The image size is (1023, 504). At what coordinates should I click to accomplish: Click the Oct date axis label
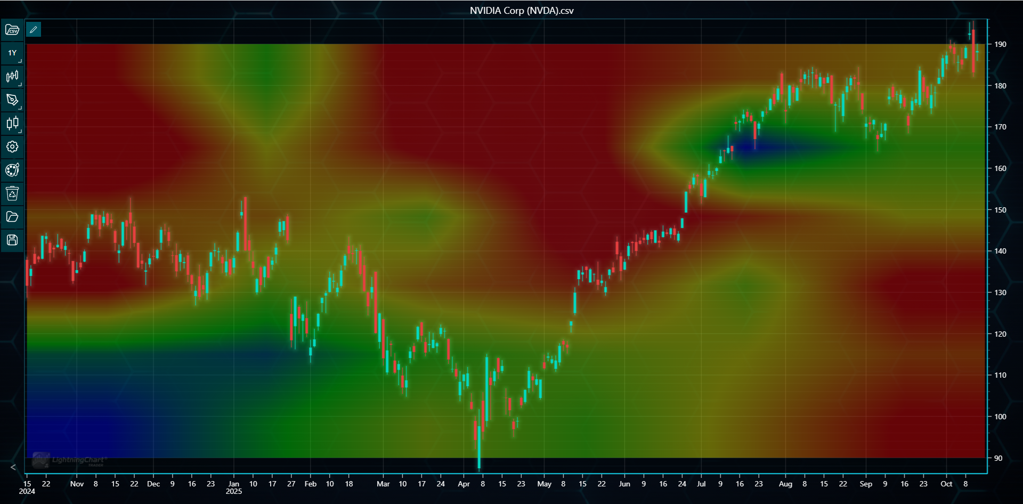tap(946, 484)
